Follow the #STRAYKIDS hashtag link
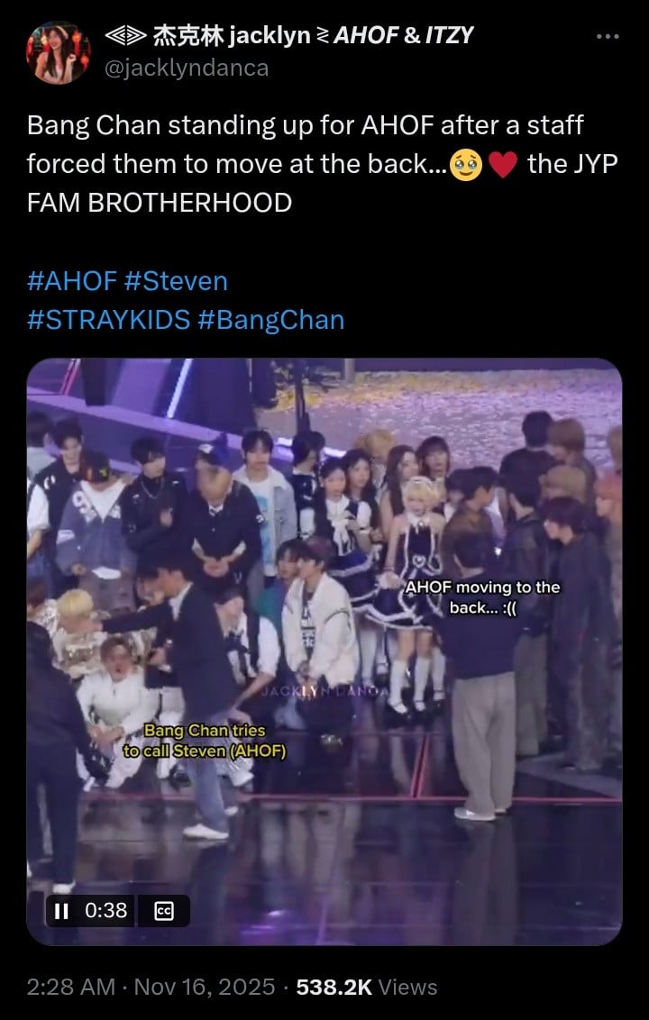 point(109,320)
